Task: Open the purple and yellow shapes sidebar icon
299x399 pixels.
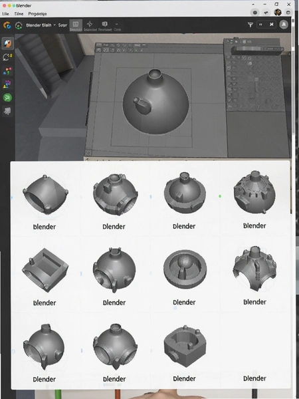Action: click(x=7, y=84)
